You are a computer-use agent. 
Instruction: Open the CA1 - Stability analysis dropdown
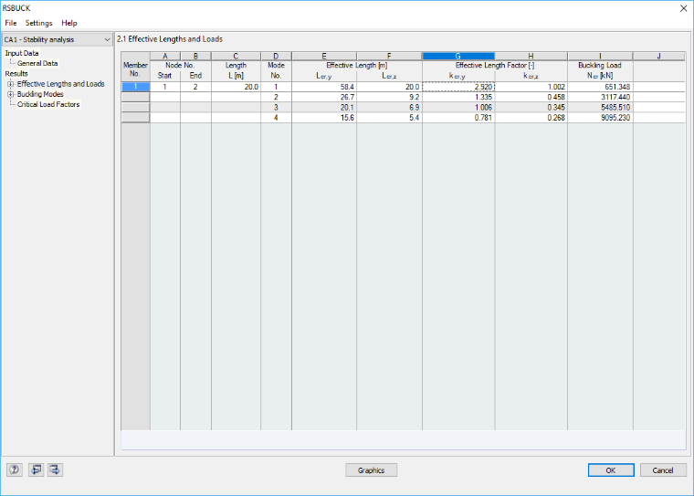click(58, 39)
